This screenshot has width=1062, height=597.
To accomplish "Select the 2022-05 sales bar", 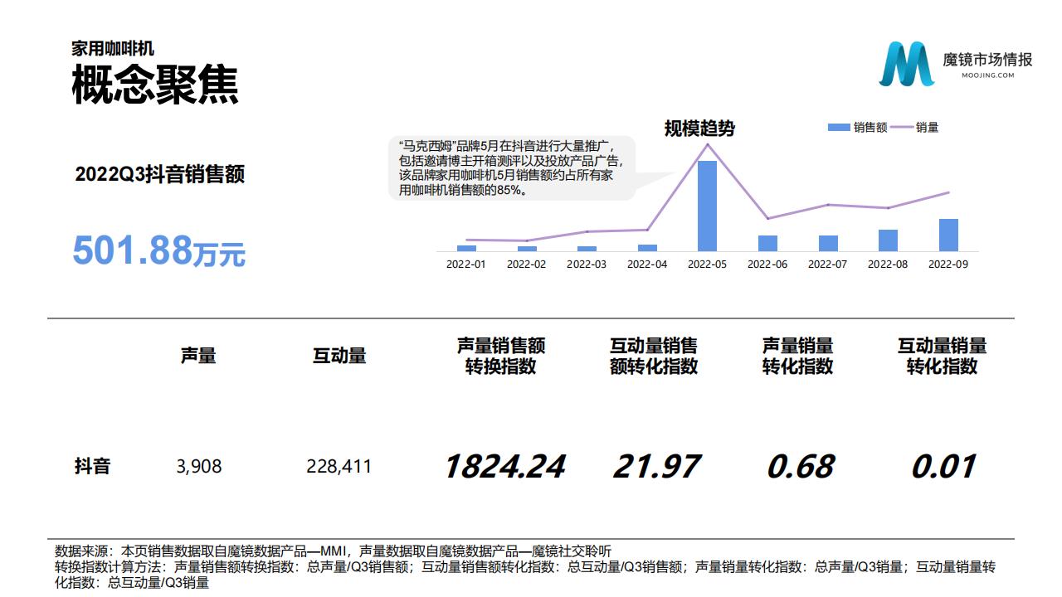I will tap(707, 206).
